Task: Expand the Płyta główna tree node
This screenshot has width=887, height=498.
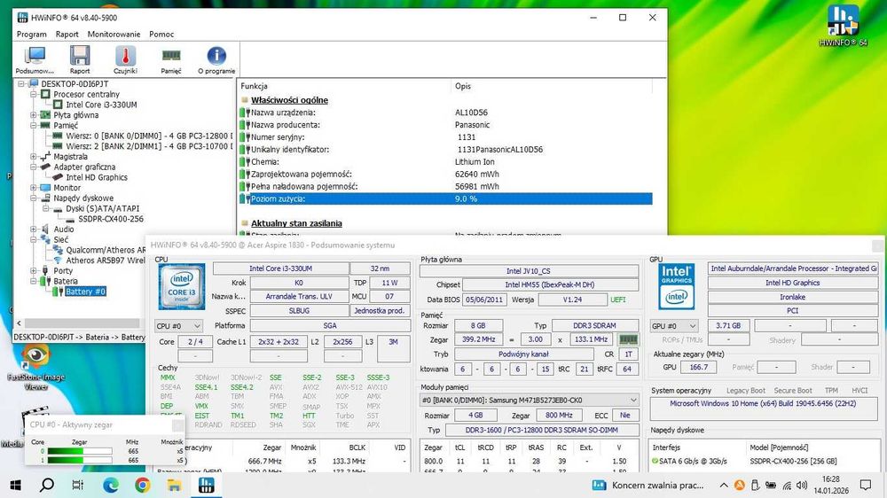Action: point(34,114)
